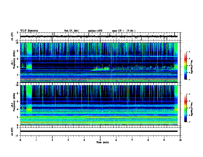Click the "VLF Spectra" plot title
Image resolution: width=203 pixels, height=157 pixels.
[29, 31]
